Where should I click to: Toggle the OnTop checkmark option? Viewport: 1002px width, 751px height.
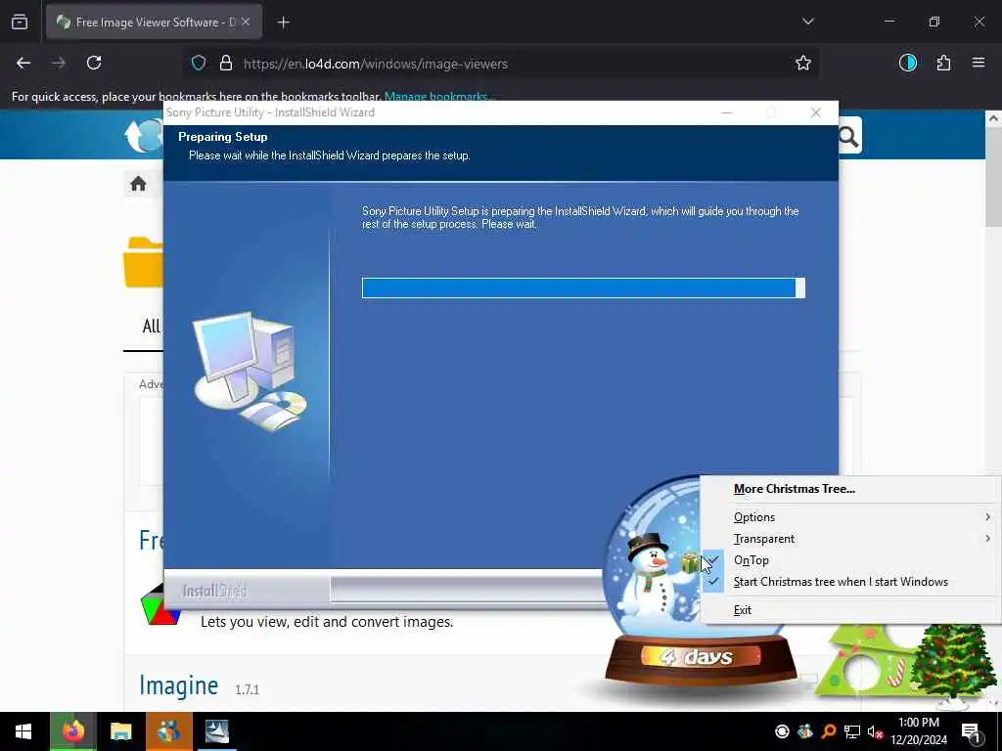click(850, 560)
